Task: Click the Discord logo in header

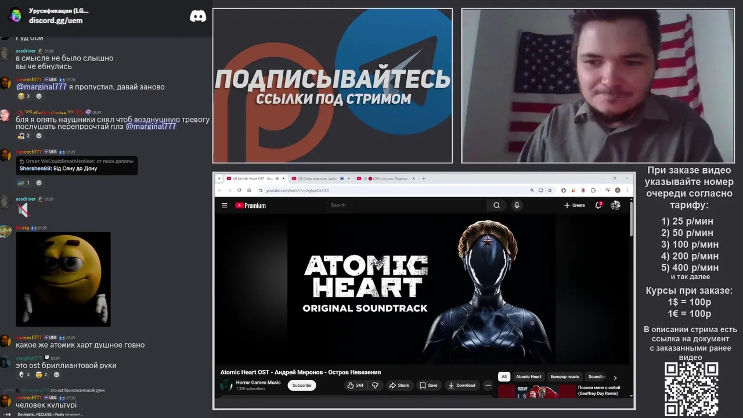Action: point(198,16)
